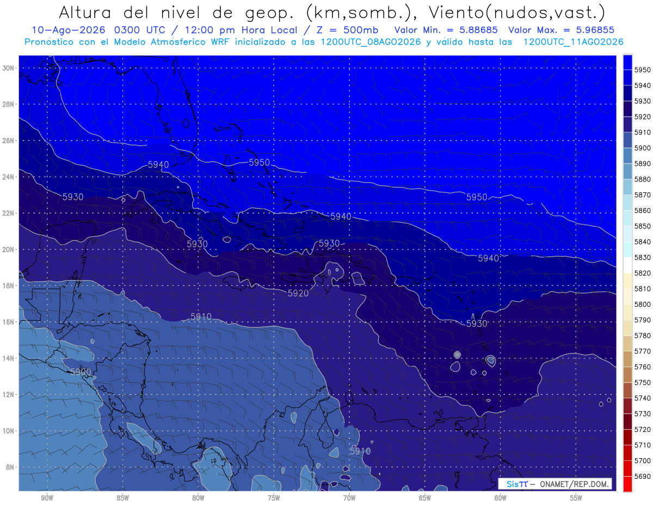Click the 5710 value on the legend

643,445
